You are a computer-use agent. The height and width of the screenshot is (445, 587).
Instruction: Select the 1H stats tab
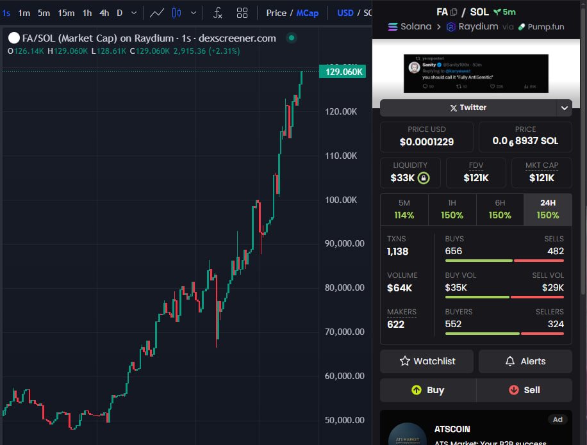point(452,209)
